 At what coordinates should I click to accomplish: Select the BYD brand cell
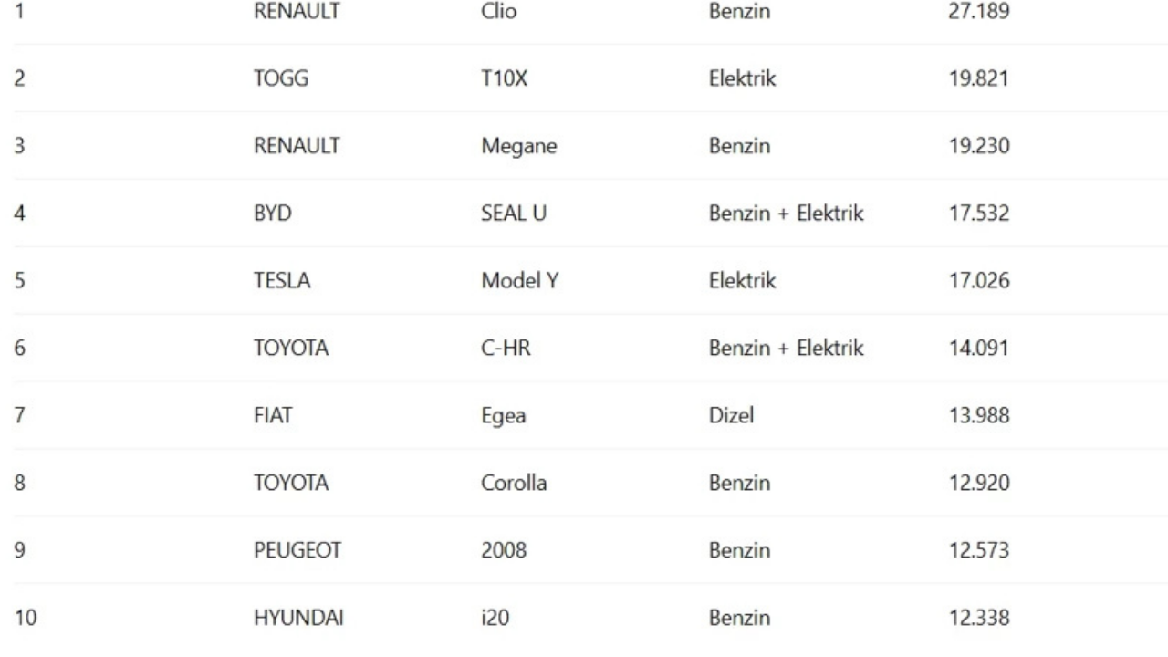(x=271, y=214)
